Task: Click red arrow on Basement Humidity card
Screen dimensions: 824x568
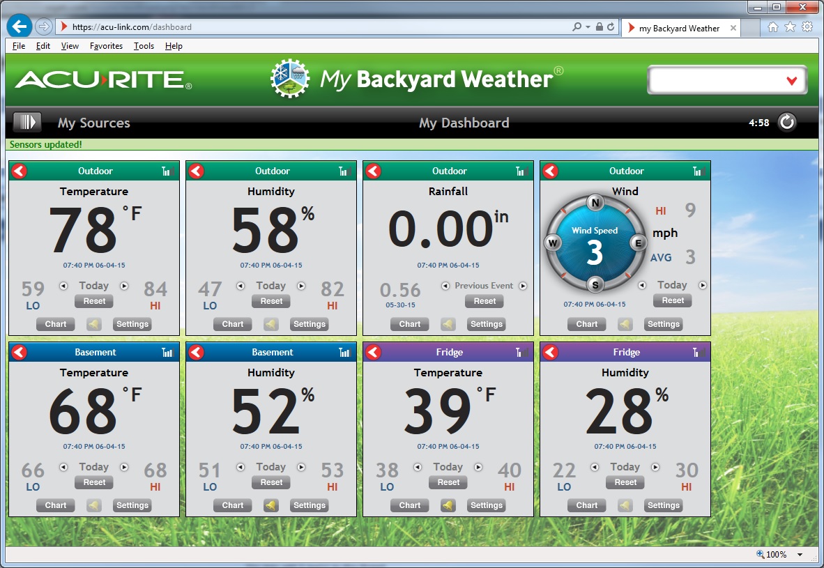Action: [197, 352]
